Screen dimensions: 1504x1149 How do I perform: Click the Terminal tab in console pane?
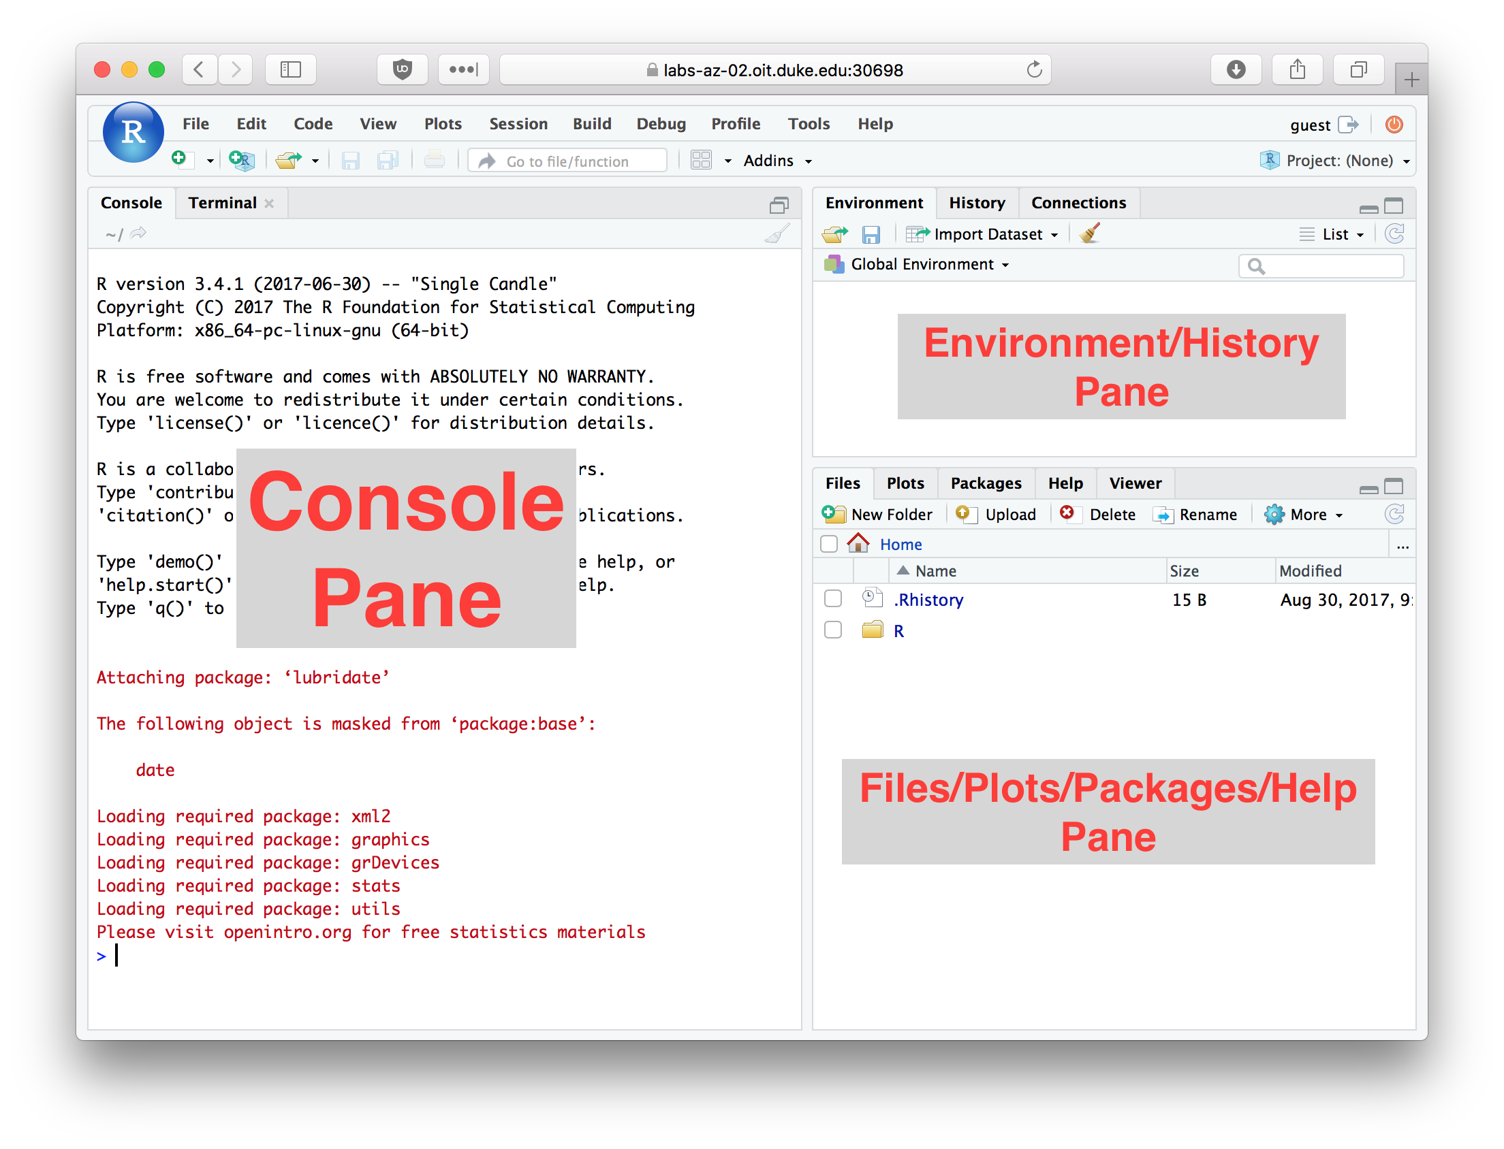pos(221,203)
